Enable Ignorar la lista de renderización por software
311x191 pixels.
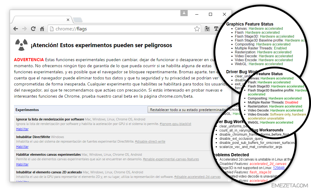tap(22, 129)
